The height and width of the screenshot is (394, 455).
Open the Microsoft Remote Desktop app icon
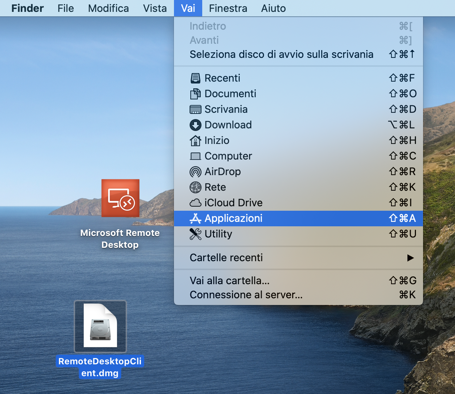click(x=120, y=198)
